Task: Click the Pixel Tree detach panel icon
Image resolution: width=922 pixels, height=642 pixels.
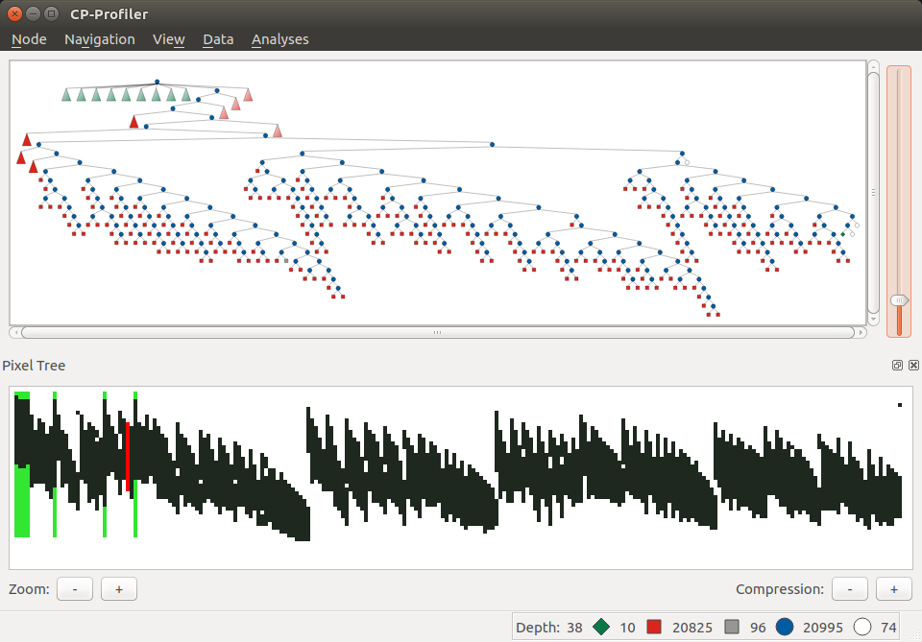Action: click(896, 366)
